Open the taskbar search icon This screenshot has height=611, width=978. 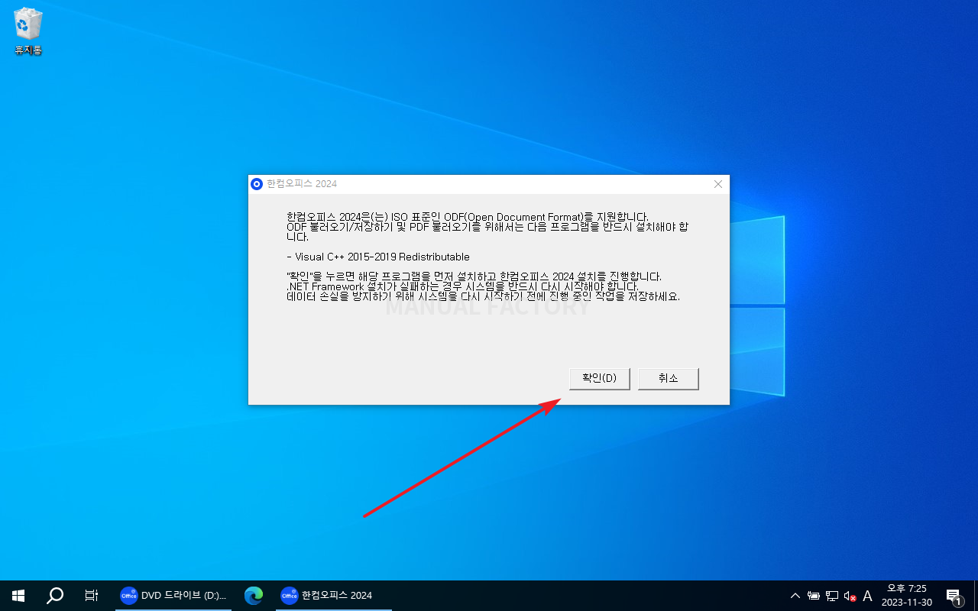click(x=55, y=596)
